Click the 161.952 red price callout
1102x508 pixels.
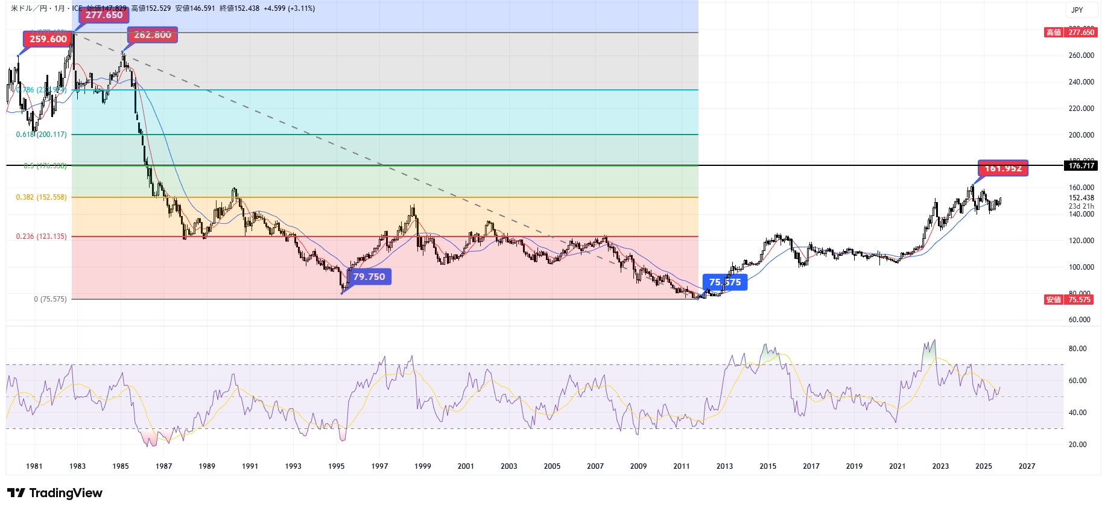pyautogui.click(x=1002, y=168)
